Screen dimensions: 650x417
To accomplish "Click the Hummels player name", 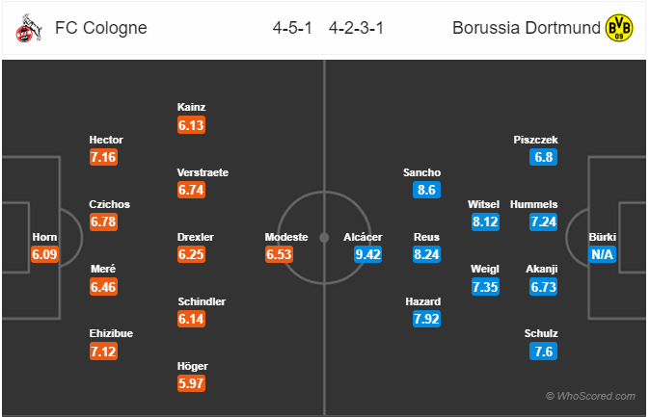I will 534,204.
